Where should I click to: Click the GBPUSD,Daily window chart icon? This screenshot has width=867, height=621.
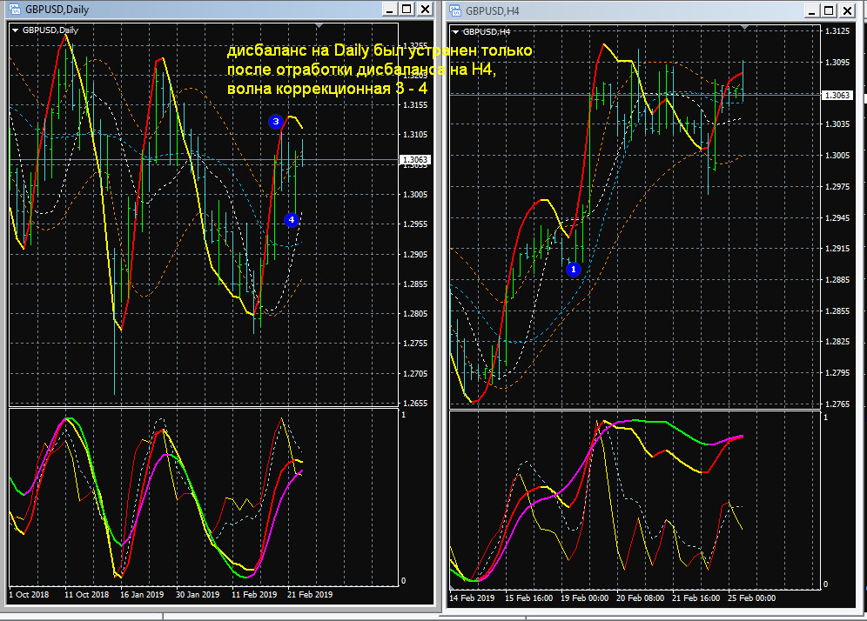click(x=15, y=9)
